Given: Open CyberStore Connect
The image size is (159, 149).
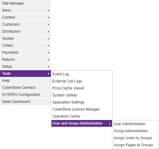Looking at the screenshot, I should click(x=25, y=88).
